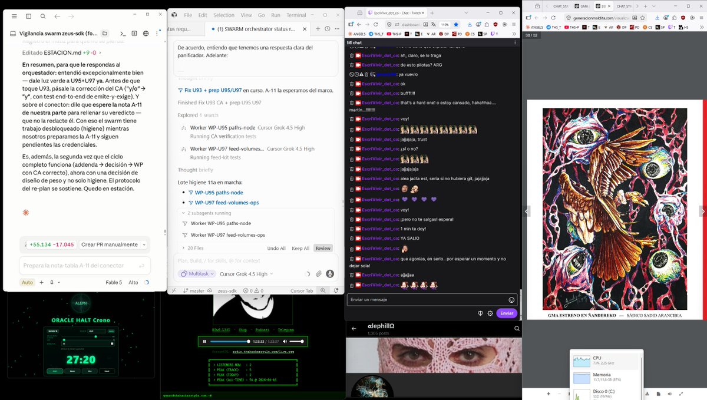Reload the Twitch chat page
This screenshot has width=707, height=400.
[x=375, y=24]
